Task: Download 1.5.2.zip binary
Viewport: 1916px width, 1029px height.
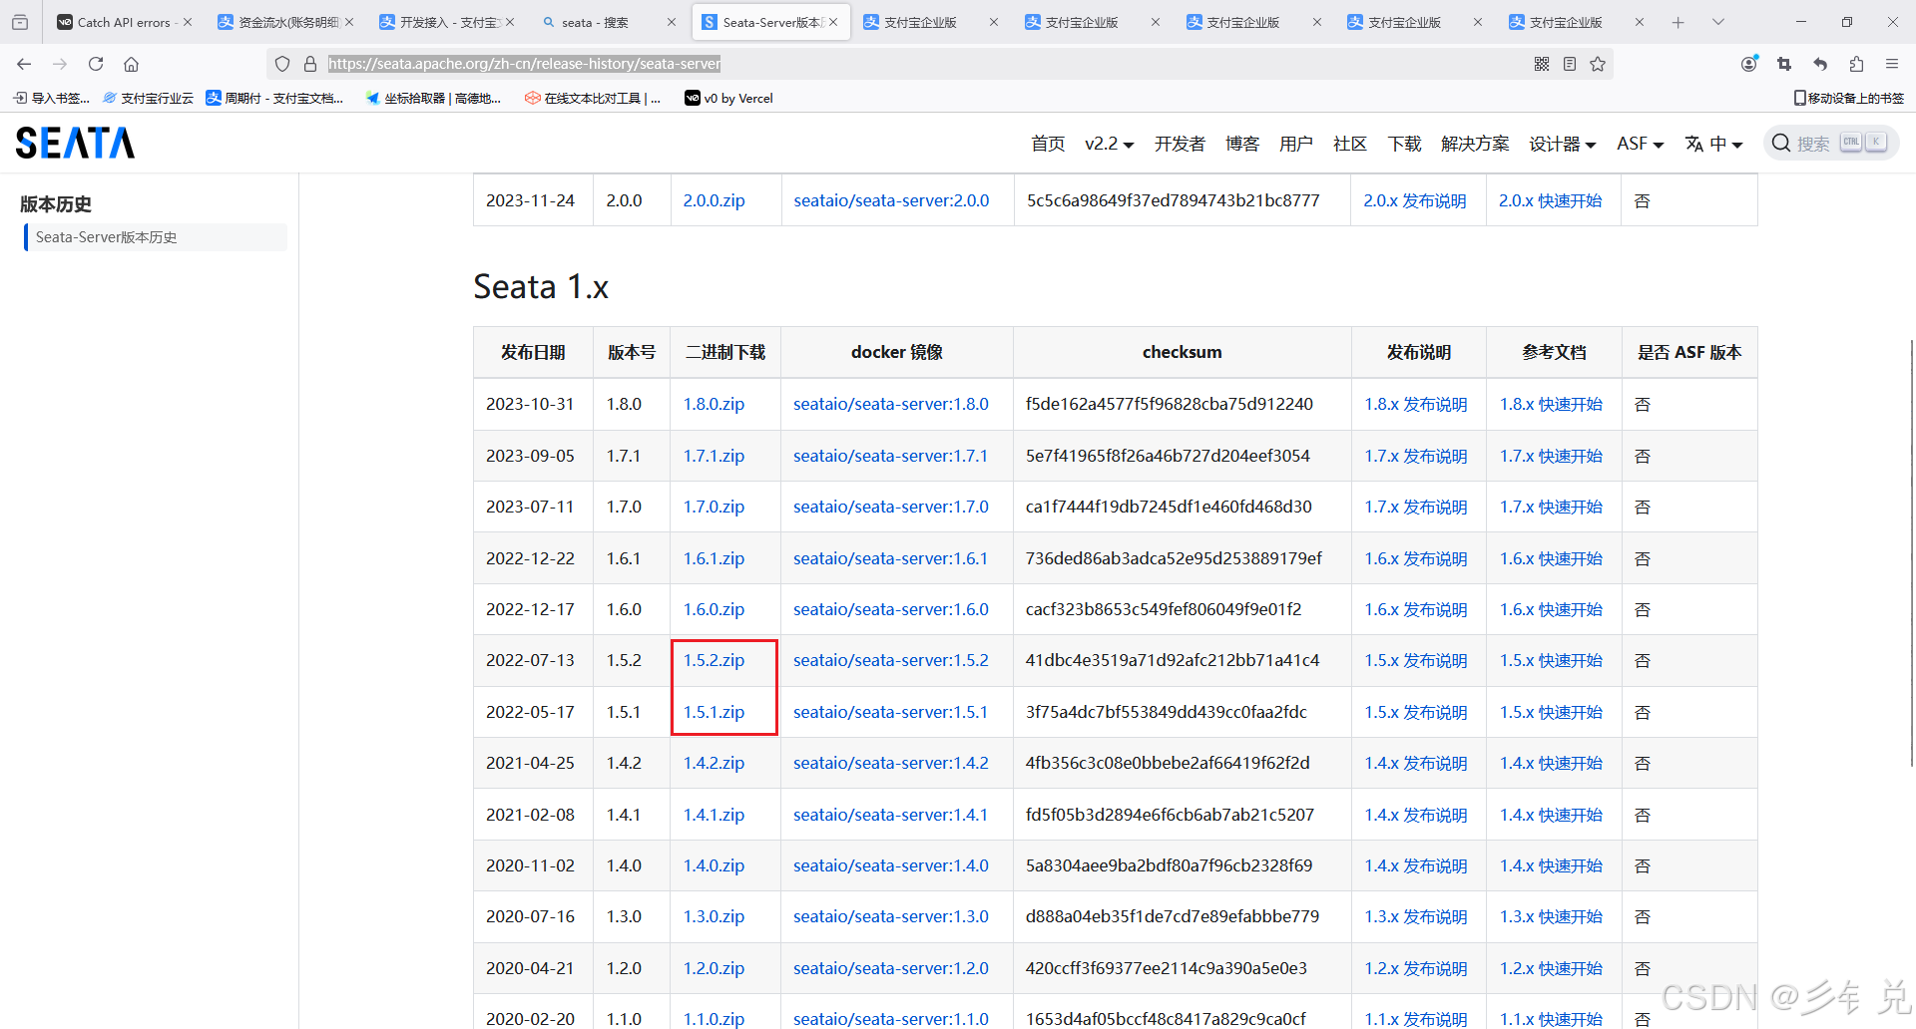Action: point(714,660)
